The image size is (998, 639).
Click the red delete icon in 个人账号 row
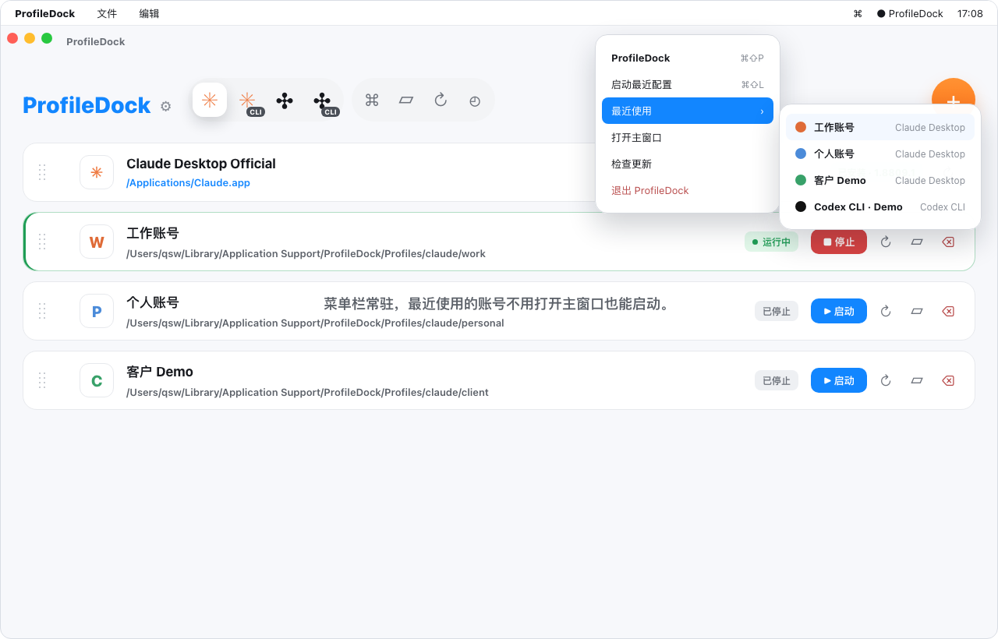948,311
